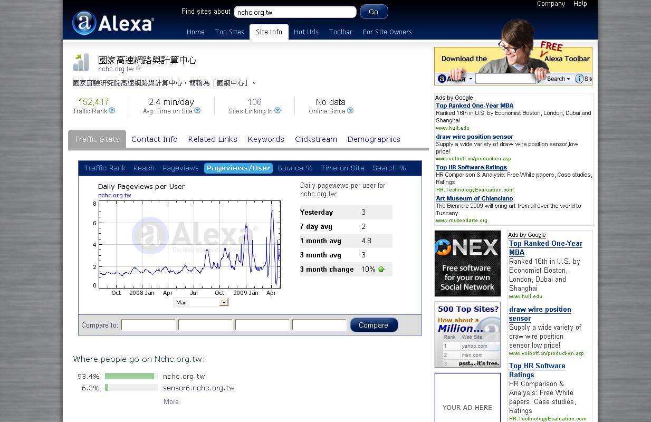This screenshot has width=651, height=422.
Task: Click the external link icon beside nchc.org.tw
Action: 139,69
